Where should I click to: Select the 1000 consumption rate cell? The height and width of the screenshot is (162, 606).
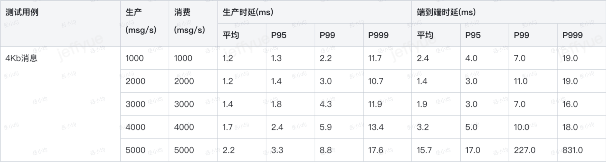(x=183, y=58)
